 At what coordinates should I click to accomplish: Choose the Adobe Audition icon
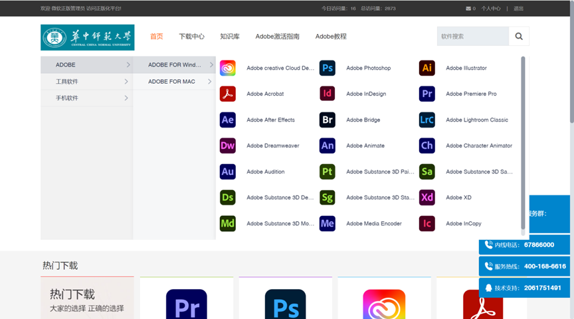pyautogui.click(x=228, y=171)
